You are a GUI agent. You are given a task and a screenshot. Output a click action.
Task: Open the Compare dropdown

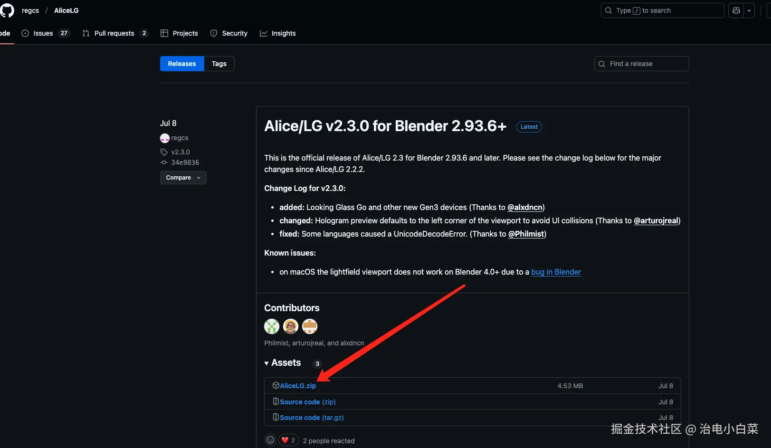[x=183, y=178]
